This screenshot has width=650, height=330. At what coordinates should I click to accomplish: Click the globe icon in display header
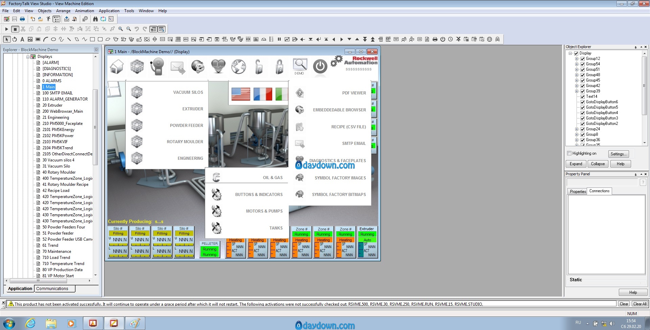(x=239, y=66)
